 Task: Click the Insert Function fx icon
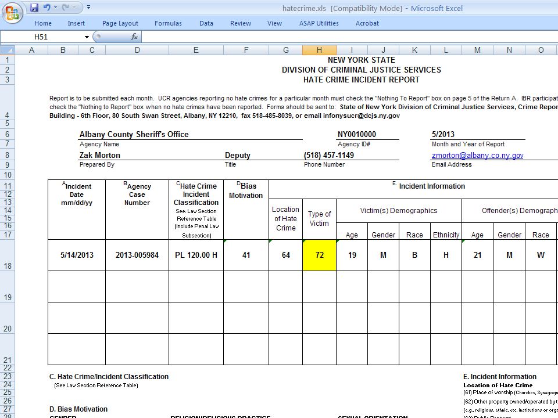click(134, 37)
